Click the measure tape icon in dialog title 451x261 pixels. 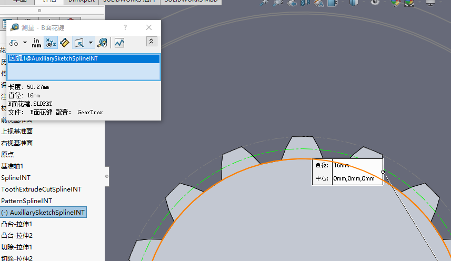(15, 27)
